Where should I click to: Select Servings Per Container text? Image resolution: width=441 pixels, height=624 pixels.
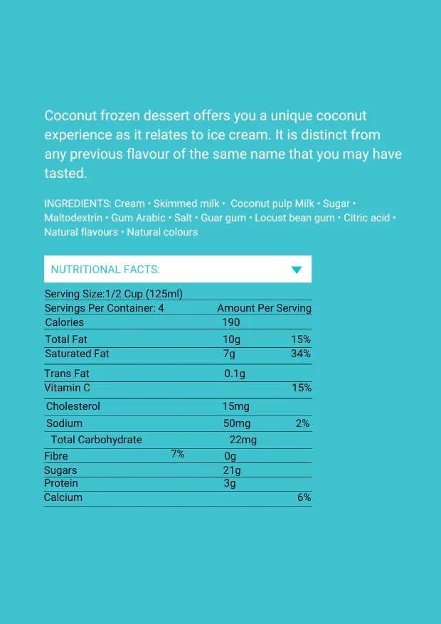pos(104,308)
